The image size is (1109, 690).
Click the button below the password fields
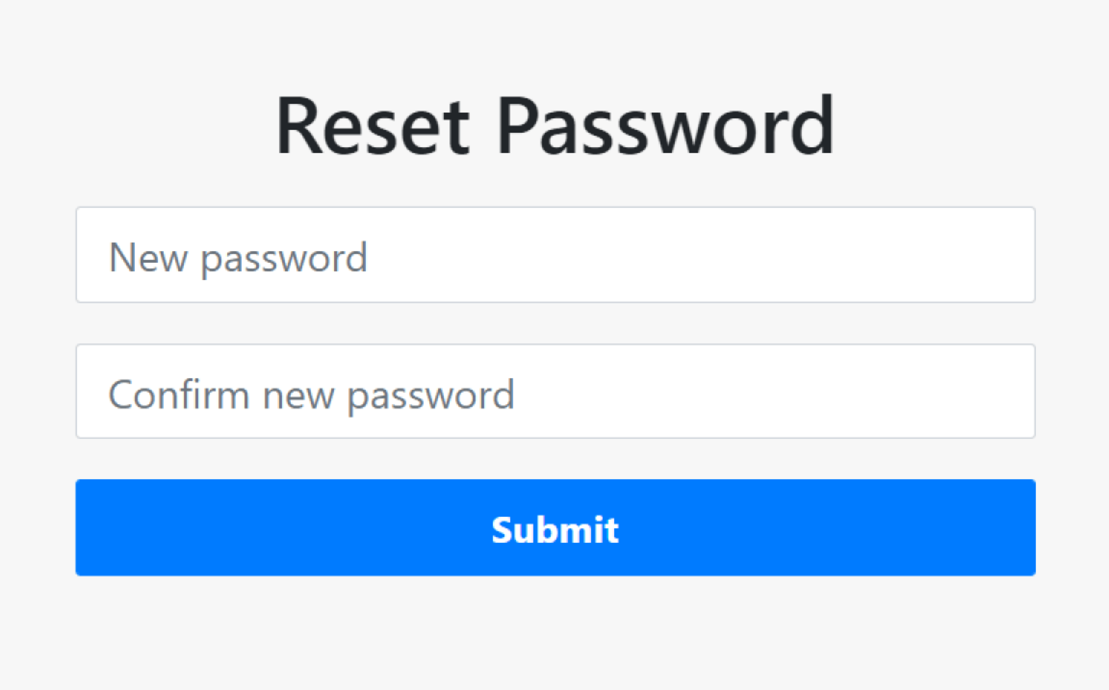555,527
